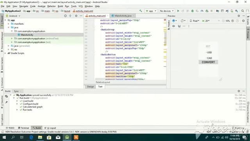Open Windows Start menu
250x141 pixels.
click(x=4, y=137)
